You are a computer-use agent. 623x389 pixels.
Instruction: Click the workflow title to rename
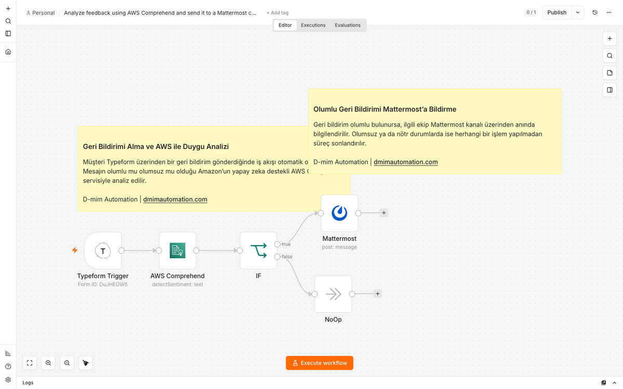point(160,13)
